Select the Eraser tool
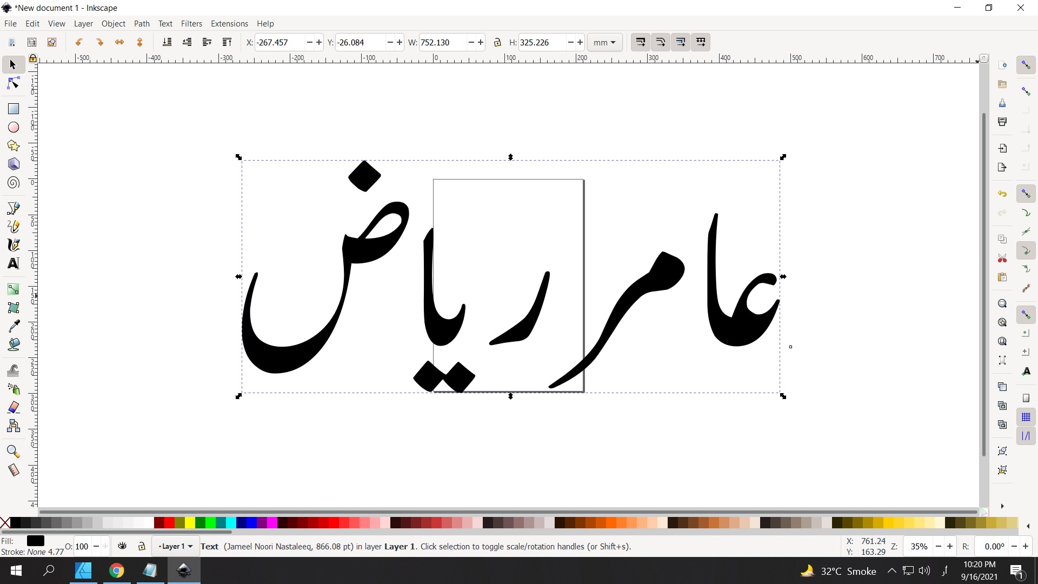The image size is (1038, 584). click(13, 407)
